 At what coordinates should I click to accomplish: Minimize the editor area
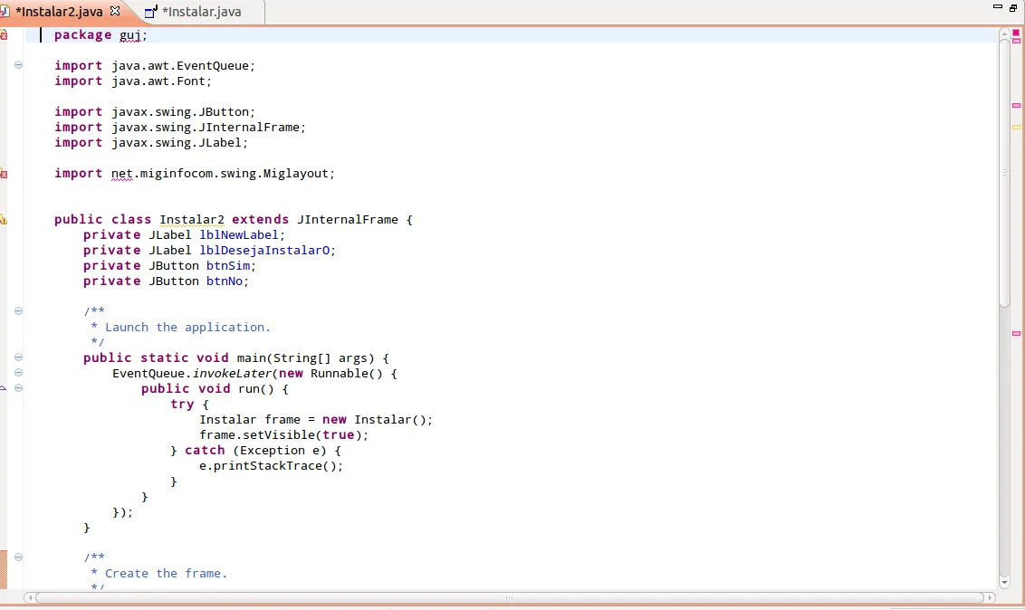click(x=997, y=7)
